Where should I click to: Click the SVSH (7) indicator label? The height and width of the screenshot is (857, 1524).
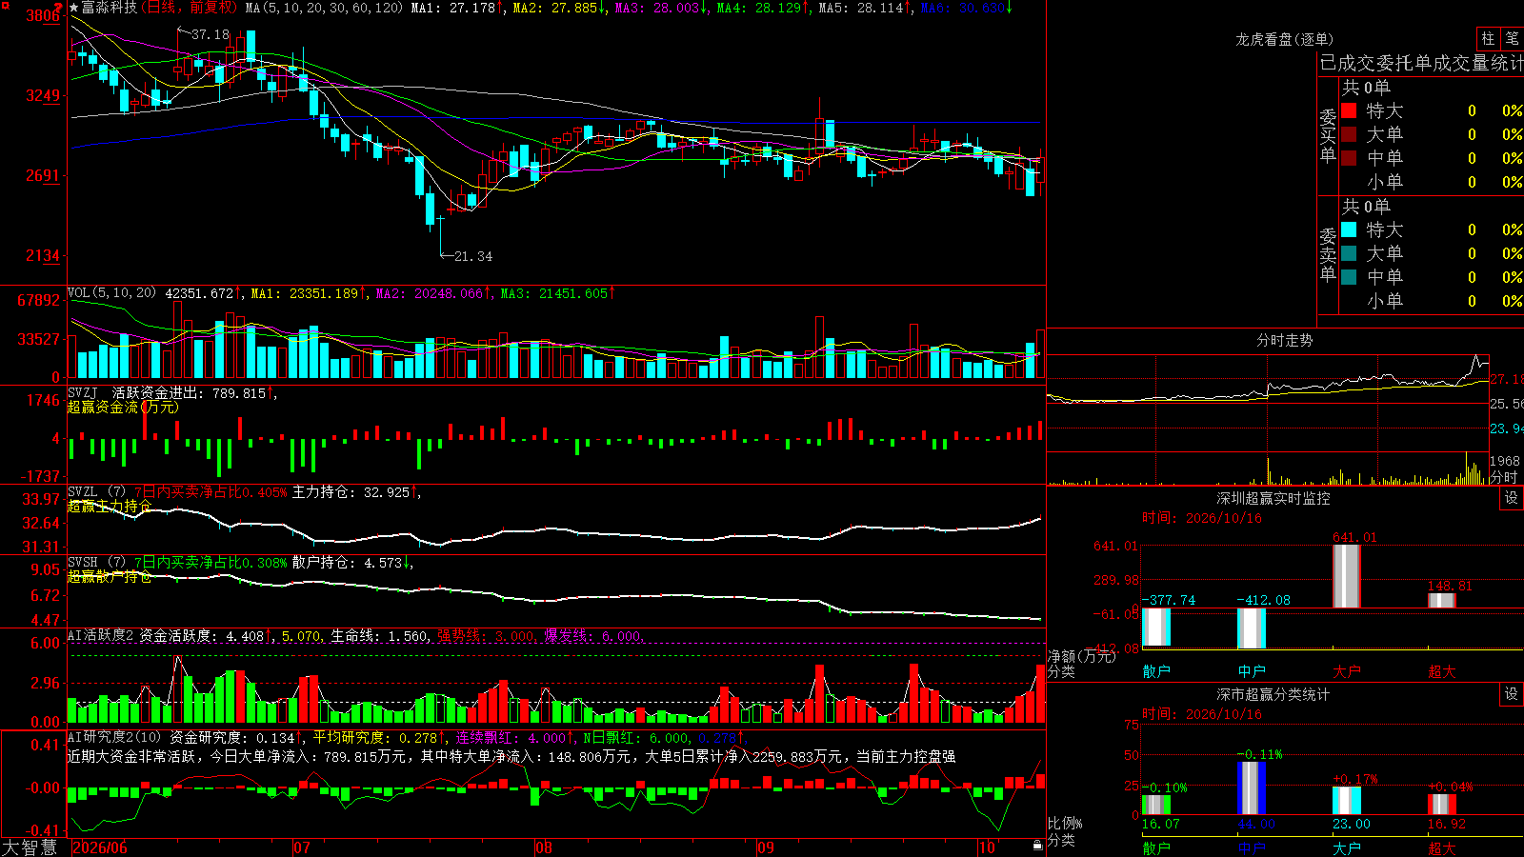tap(96, 563)
